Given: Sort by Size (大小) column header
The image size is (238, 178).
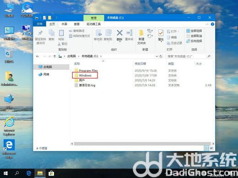Looking at the screenshot, I should click(199, 63).
